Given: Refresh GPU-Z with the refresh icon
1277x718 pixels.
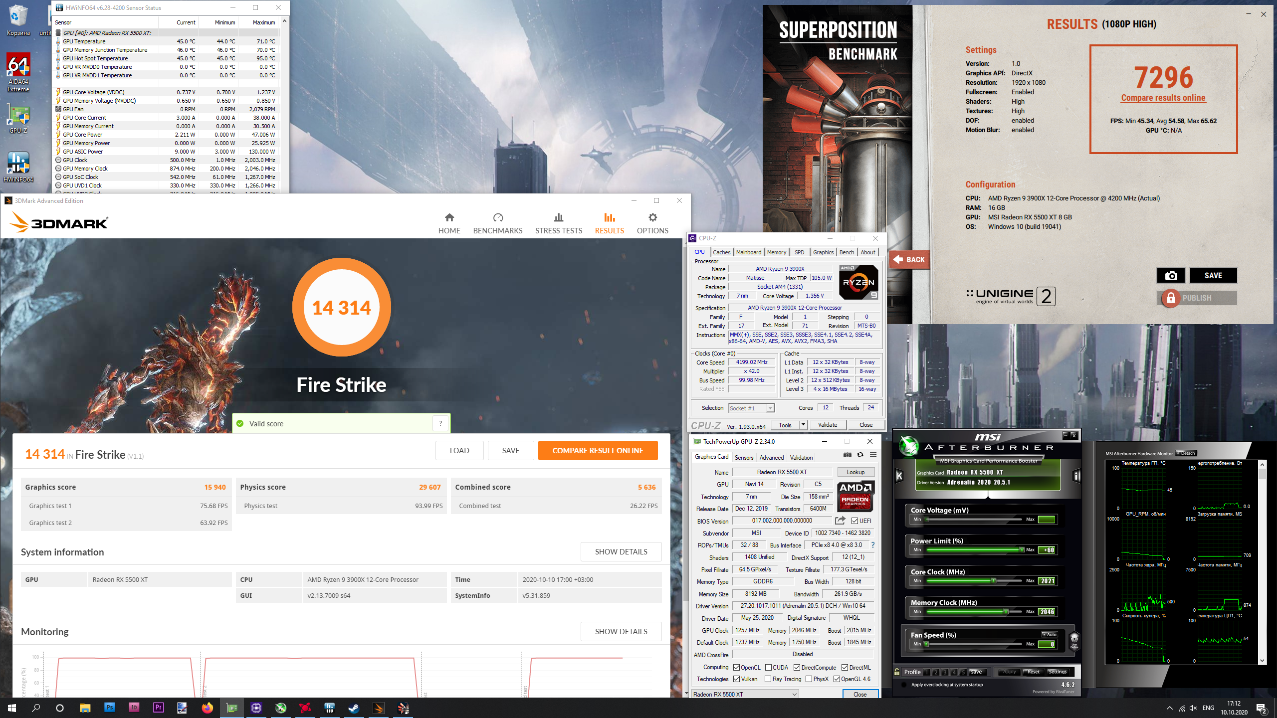Looking at the screenshot, I should (860, 455).
